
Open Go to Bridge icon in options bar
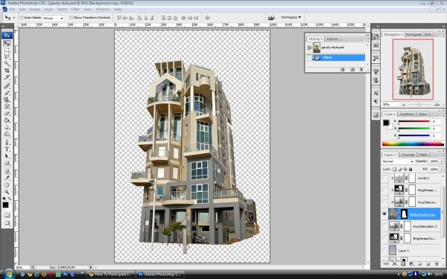271,18
